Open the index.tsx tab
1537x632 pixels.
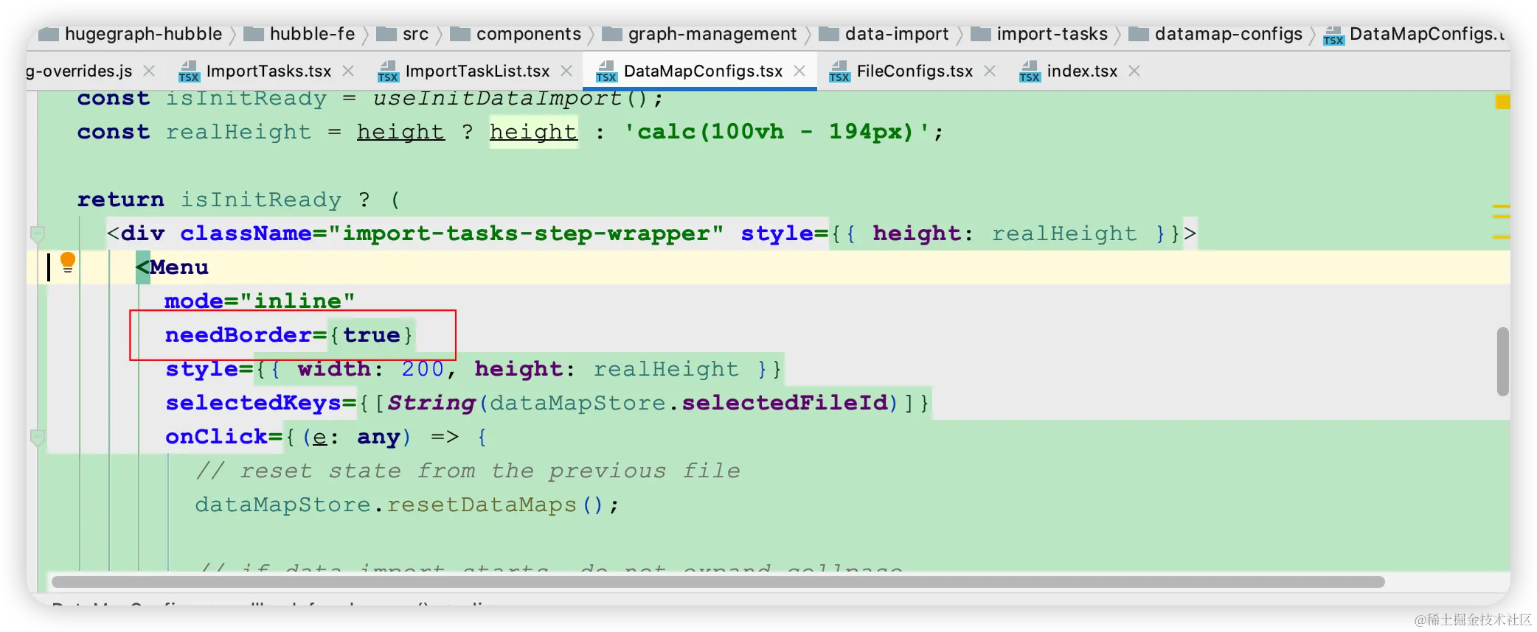(1082, 71)
